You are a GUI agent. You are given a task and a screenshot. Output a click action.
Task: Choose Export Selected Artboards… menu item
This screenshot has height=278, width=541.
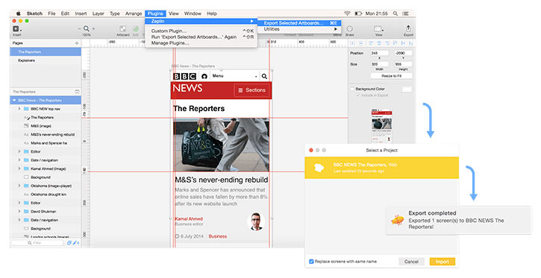click(x=299, y=23)
